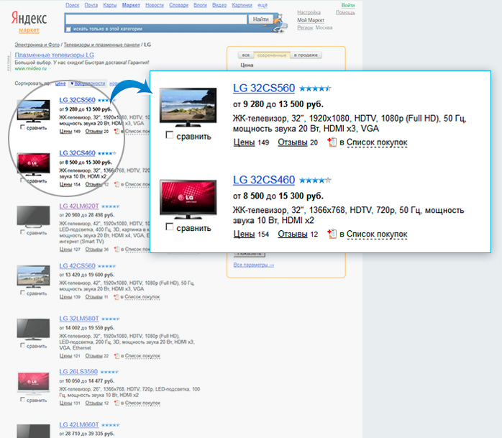Tick сравнить checkbox for LG 42CS560
502x438 pixels.
(22, 292)
